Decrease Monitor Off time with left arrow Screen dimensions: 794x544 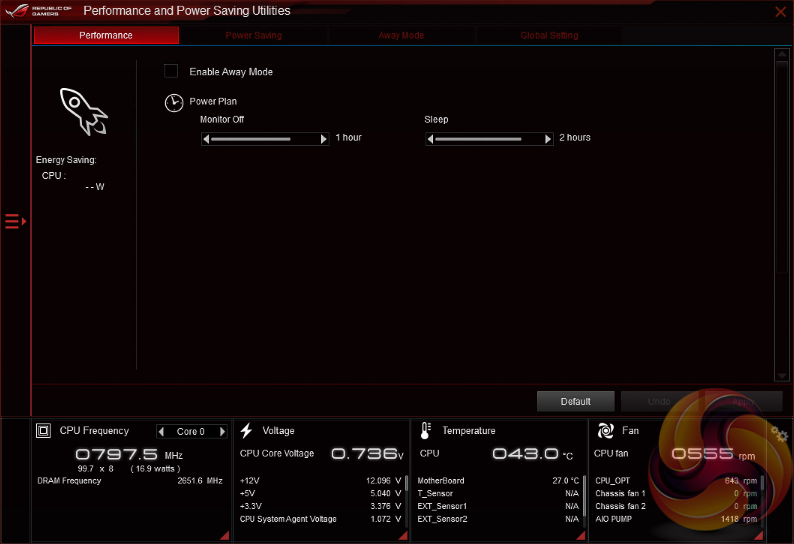(206, 139)
